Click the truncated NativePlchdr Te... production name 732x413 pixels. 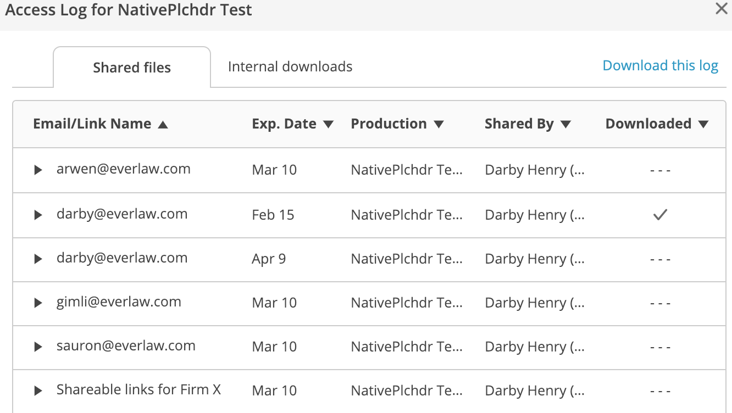[407, 170]
